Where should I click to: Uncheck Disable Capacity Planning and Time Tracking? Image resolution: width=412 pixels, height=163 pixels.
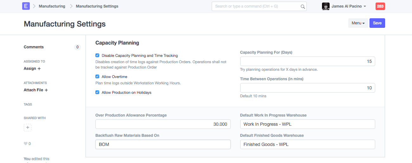[97, 55]
